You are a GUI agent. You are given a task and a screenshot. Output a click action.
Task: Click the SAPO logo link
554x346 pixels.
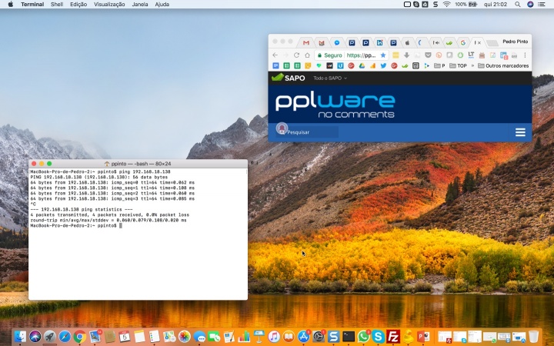(289, 78)
